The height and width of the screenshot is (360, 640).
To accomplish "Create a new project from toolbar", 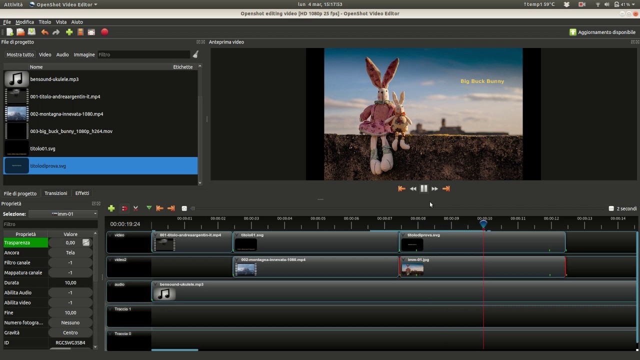I will [9, 32].
